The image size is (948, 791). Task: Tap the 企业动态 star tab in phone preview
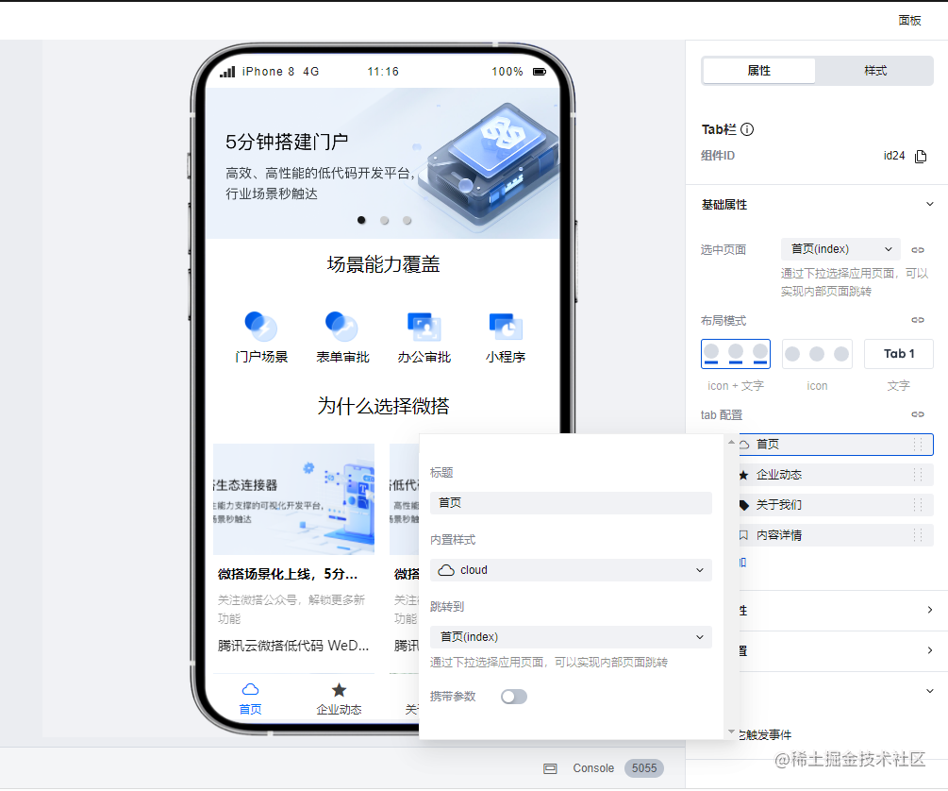340,698
